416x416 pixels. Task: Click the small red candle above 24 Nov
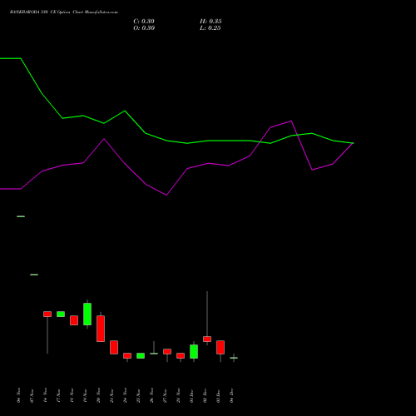(x=127, y=355)
